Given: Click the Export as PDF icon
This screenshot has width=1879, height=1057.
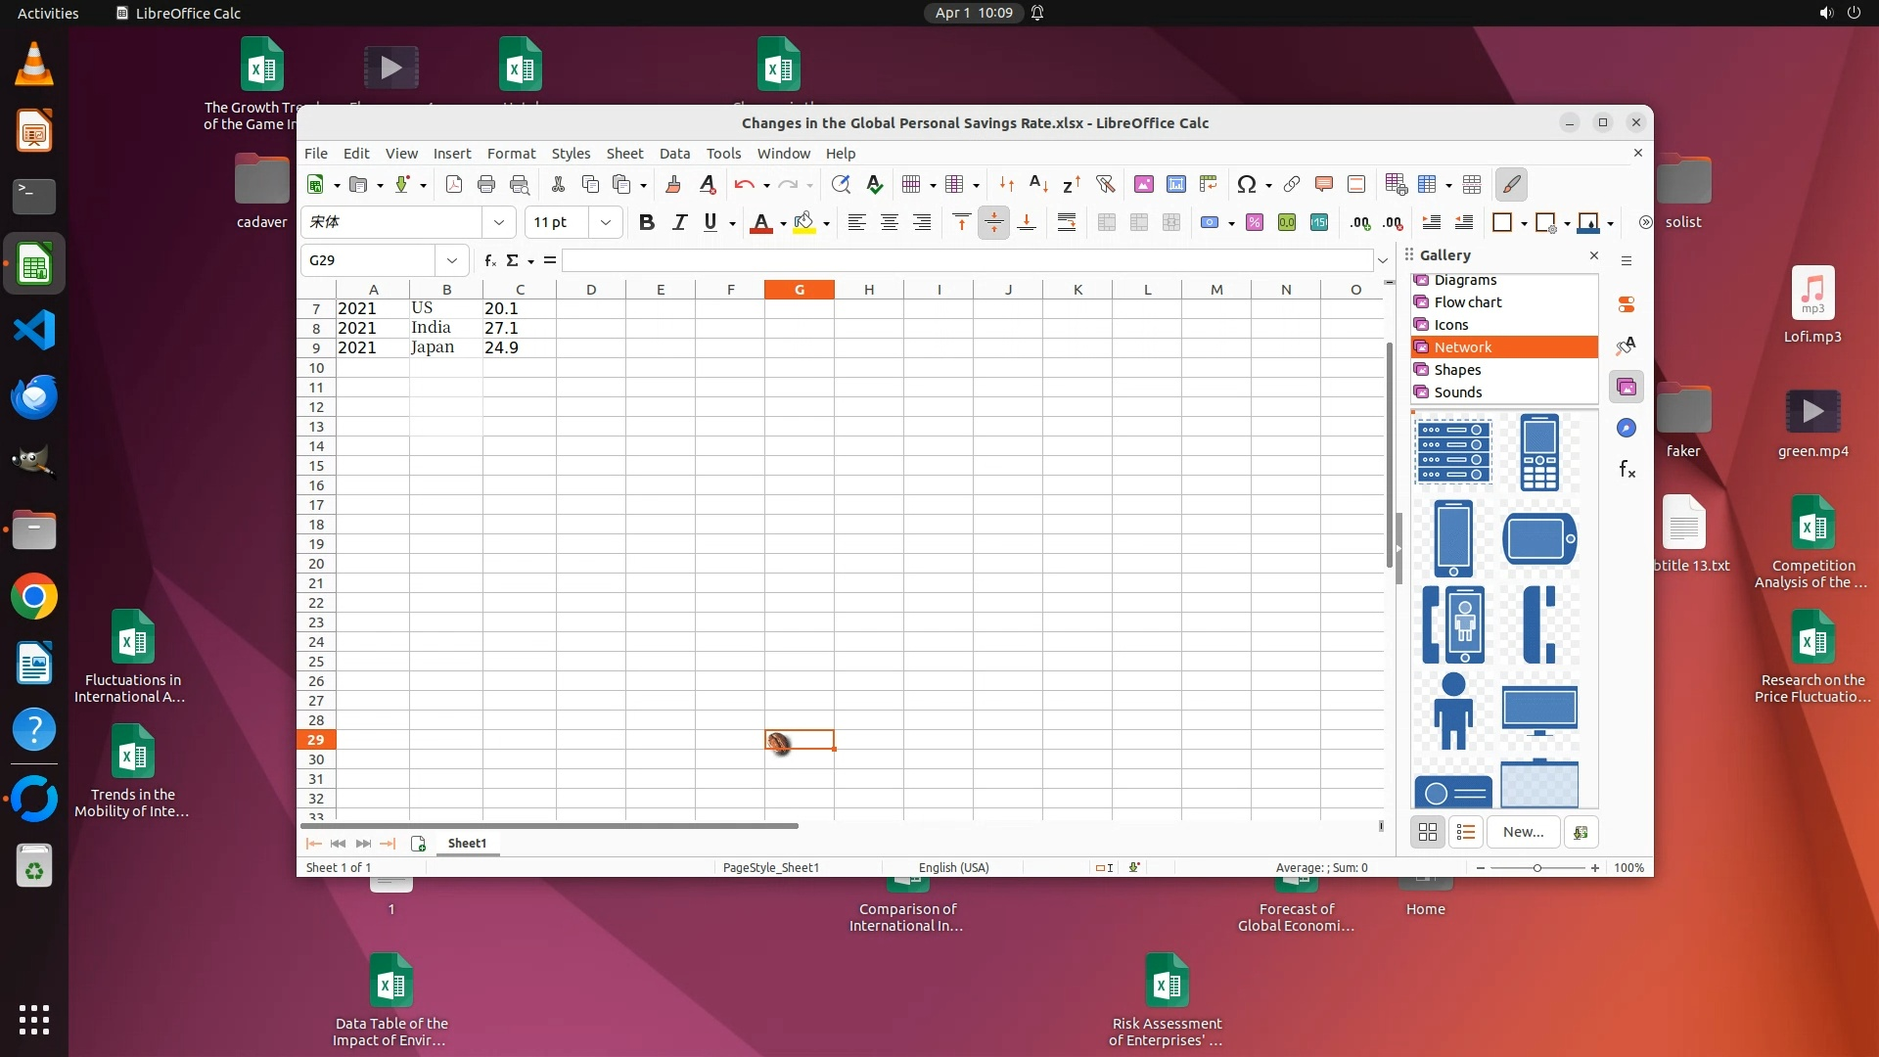Looking at the screenshot, I should tap(454, 185).
